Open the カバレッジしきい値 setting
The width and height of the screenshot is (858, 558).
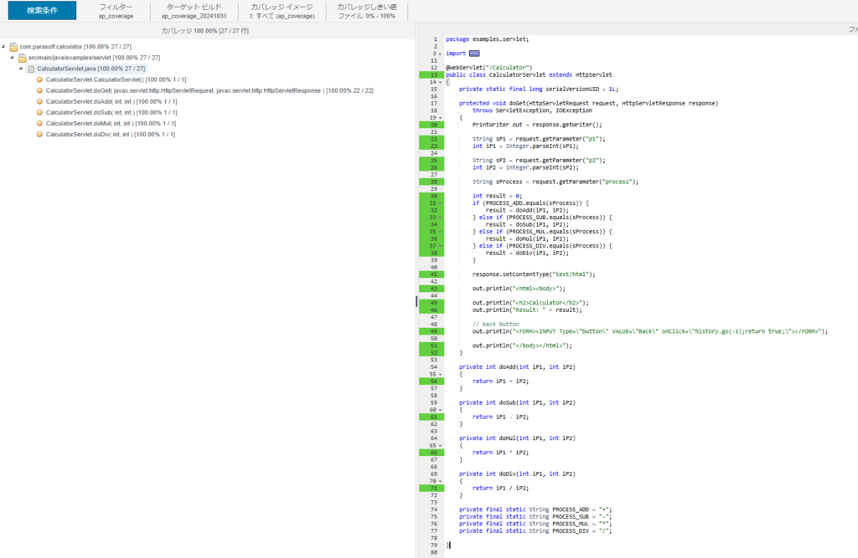click(x=365, y=11)
